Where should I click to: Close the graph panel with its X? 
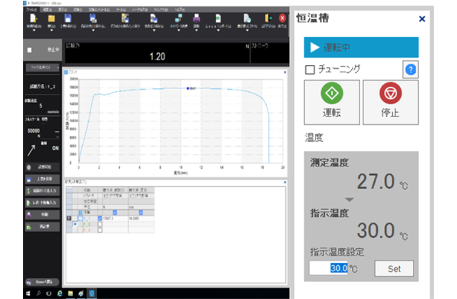[x=285, y=72]
